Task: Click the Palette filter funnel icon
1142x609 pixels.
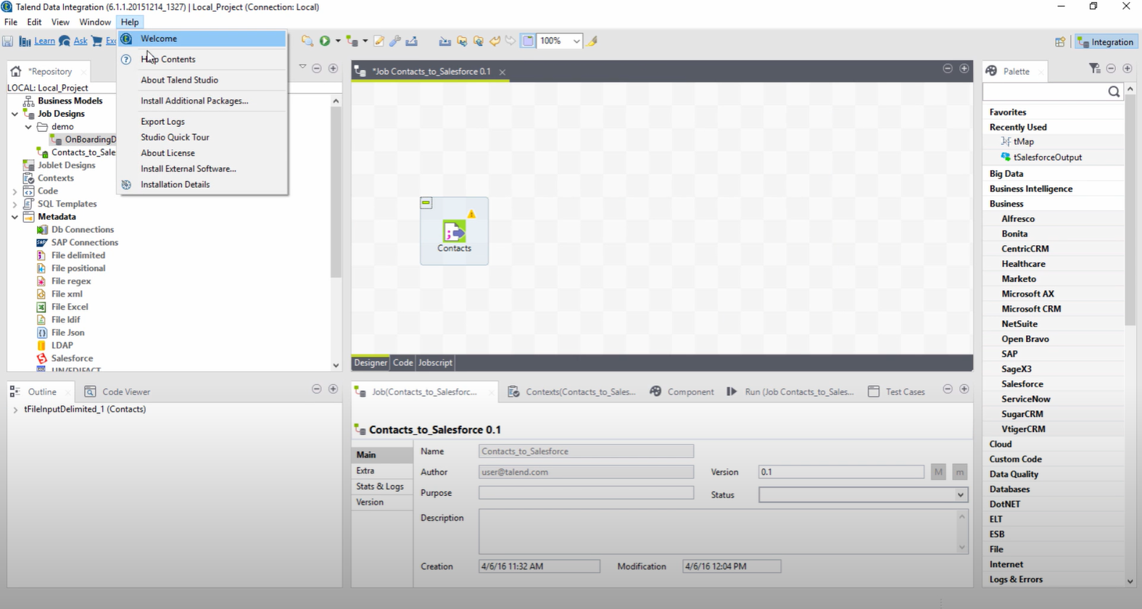Action: click(1094, 68)
